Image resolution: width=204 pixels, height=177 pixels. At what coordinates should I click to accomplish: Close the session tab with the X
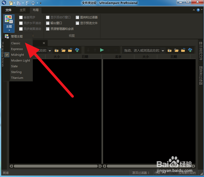[x=44, y=43]
